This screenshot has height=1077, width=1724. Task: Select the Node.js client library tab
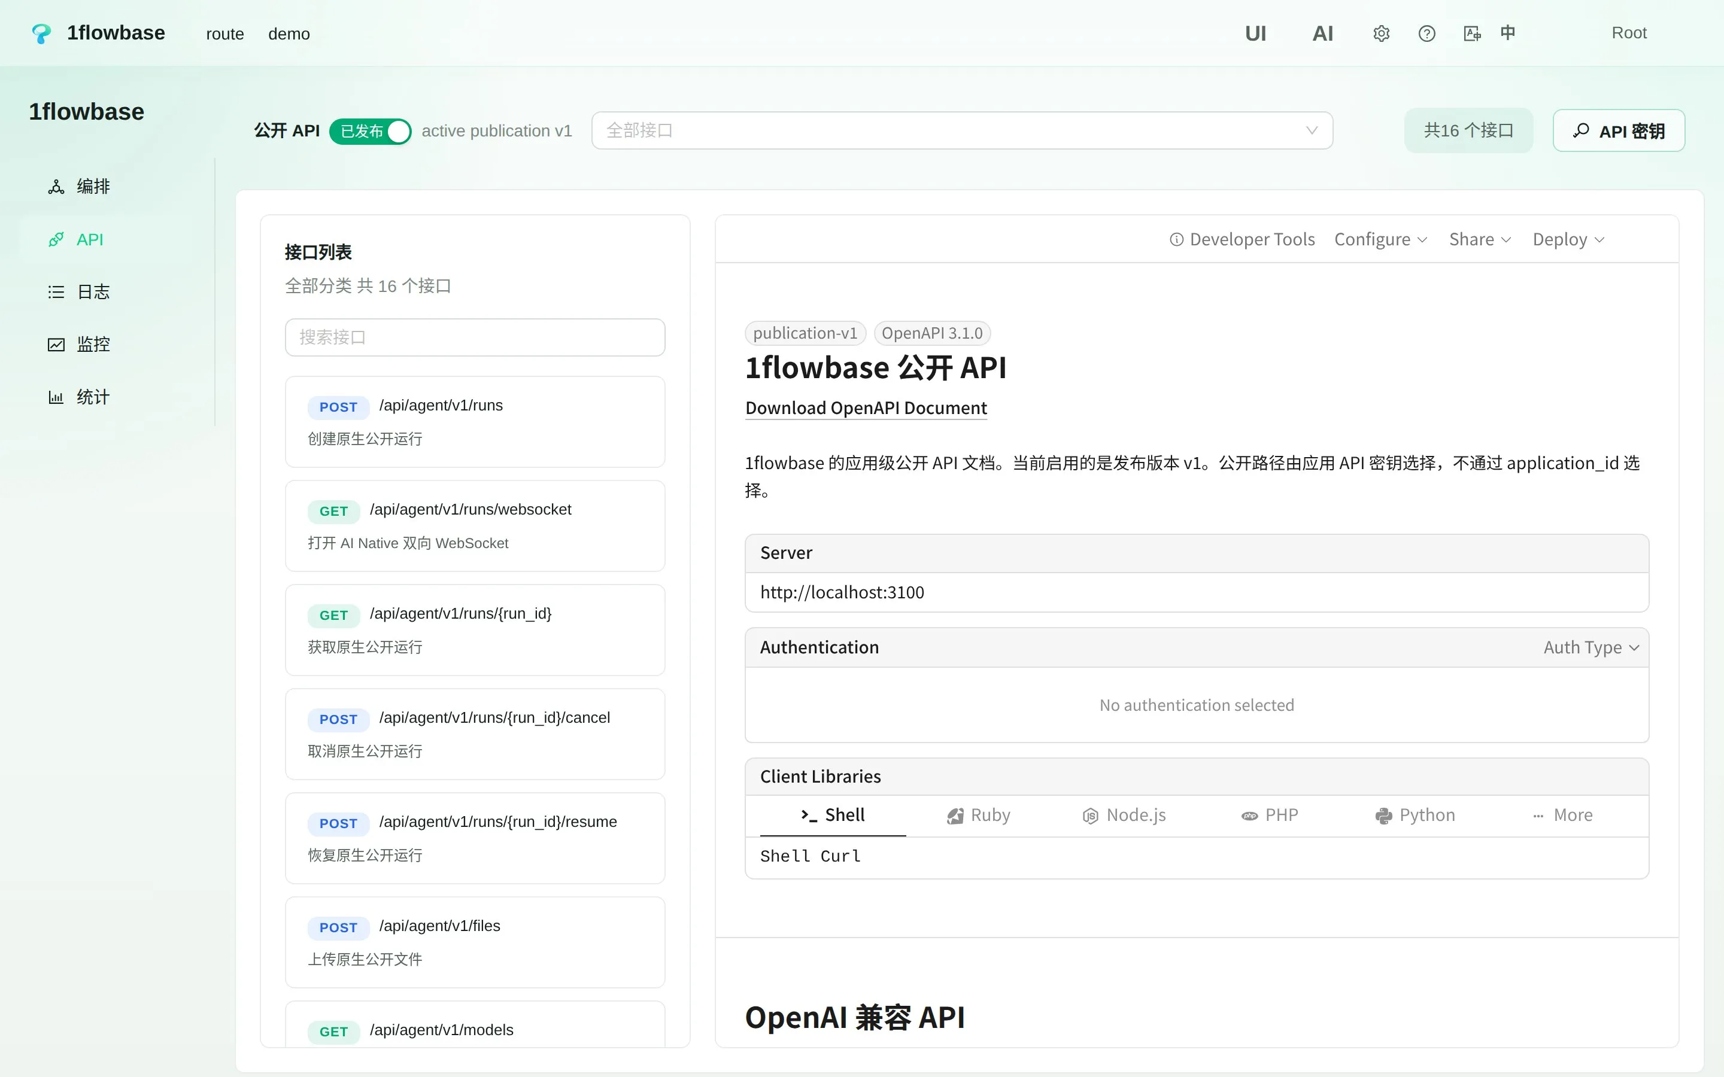coord(1124,815)
